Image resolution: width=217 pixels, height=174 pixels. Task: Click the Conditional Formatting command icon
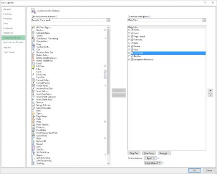(33, 38)
